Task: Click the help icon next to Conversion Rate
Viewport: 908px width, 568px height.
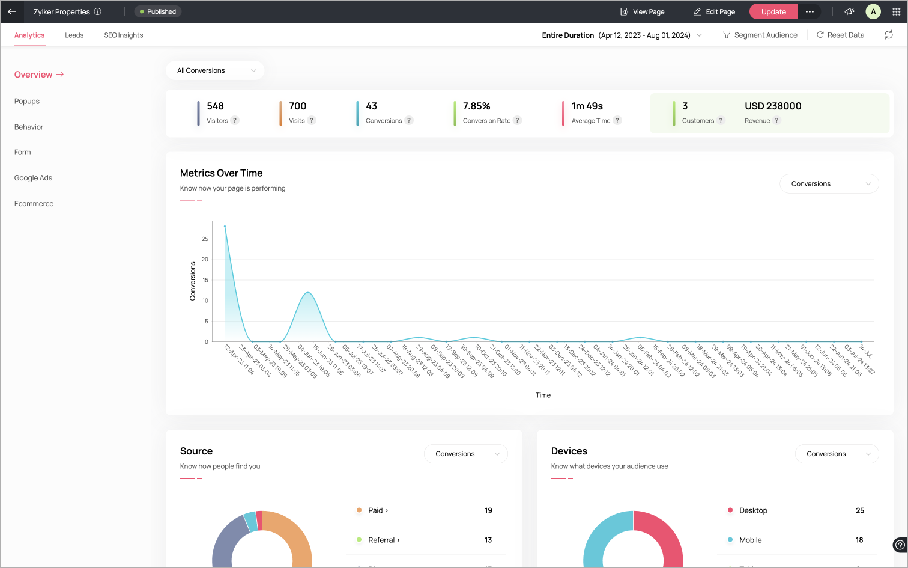Action: (517, 120)
